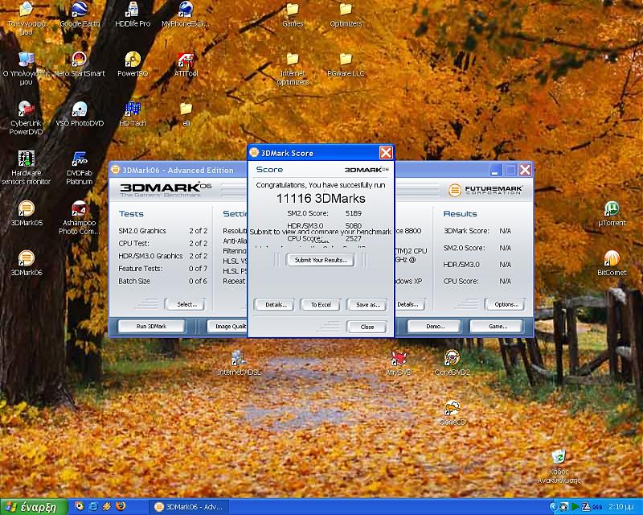Click Image Quality button in 3DMark06 window
The image size is (643, 515).
click(227, 327)
